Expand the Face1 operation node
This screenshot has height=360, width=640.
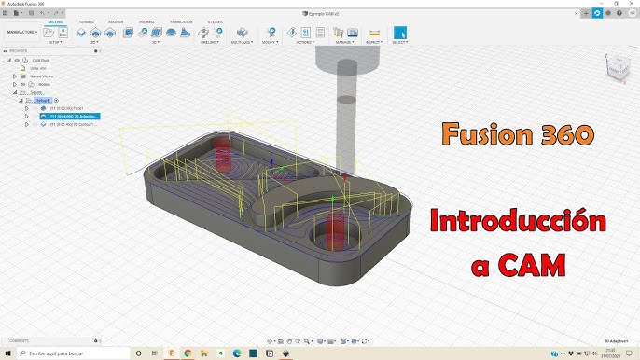[27, 108]
